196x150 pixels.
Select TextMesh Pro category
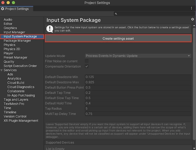(x=14, y=104)
